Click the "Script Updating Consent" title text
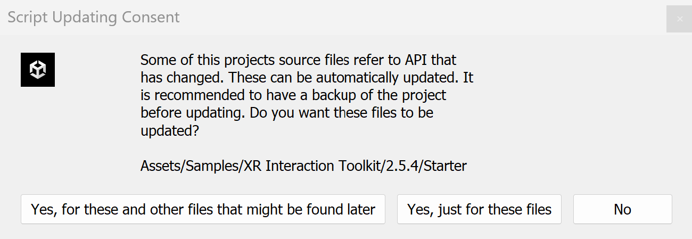The width and height of the screenshot is (692, 239). pyautogui.click(x=94, y=17)
